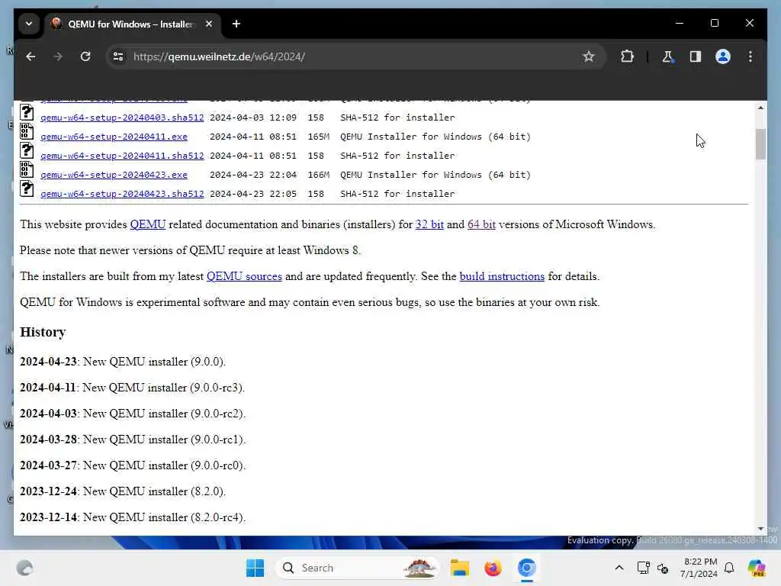Open the display network tray icon
Image resolution: width=781 pixels, height=586 pixels.
pos(643,568)
